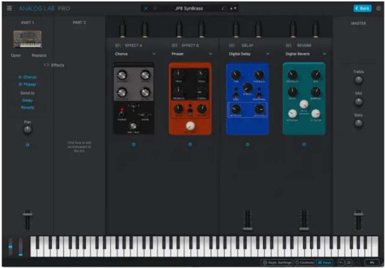Select the A: Chorus effect link
The image size is (385, 268).
click(28, 77)
